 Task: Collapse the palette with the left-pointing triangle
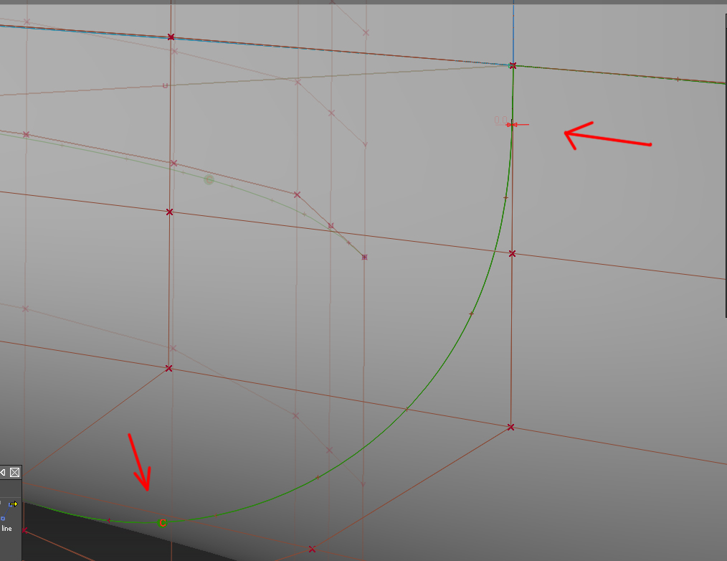pyautogui.click(x=3, y=472)
